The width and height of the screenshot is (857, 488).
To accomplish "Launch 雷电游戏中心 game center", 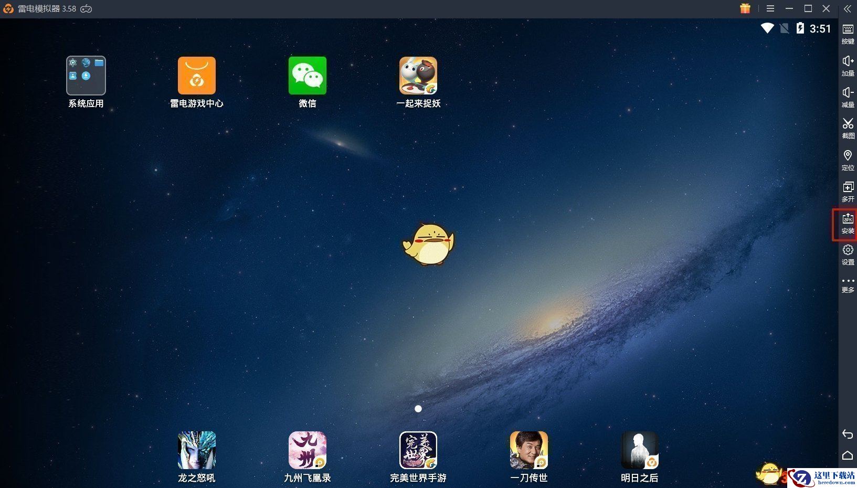I will (197, 76).
